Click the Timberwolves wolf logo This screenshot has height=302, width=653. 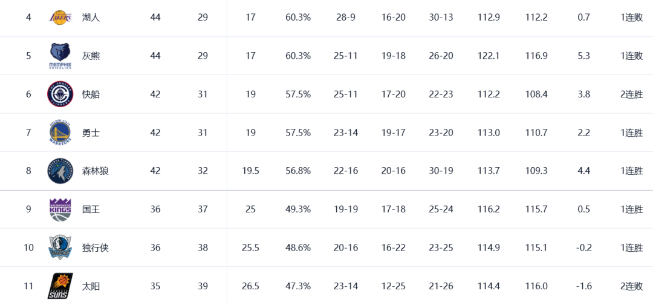coord(60,171)
